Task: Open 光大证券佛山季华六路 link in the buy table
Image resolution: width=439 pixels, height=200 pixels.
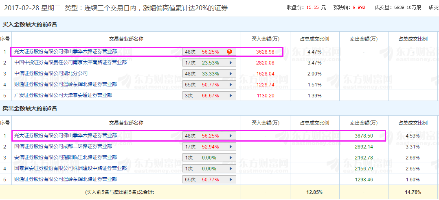Action: [x=66, y=52]
